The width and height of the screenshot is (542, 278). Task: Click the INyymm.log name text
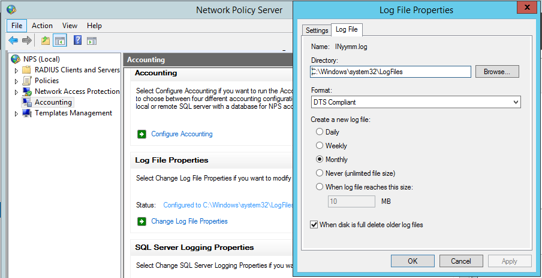click(351, 47)
